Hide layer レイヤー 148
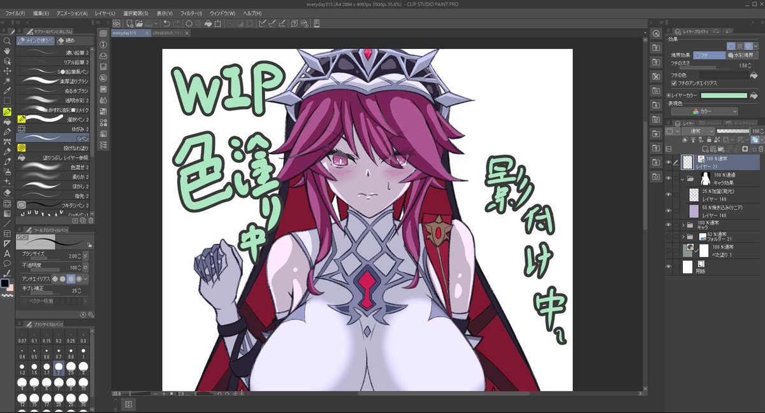The width and height of the screenshot is (765, 413). (669, 211)
